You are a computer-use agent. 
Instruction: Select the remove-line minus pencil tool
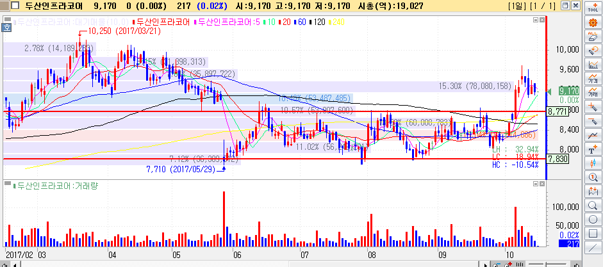coord(593,121)
